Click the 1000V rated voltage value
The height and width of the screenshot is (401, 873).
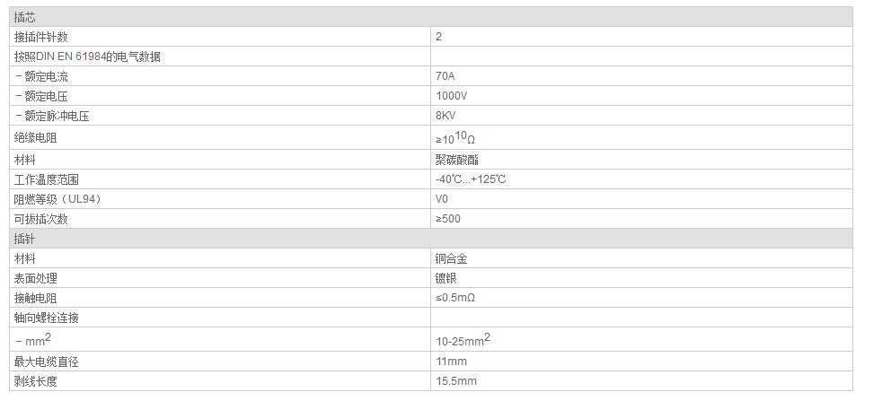point(451,96)
